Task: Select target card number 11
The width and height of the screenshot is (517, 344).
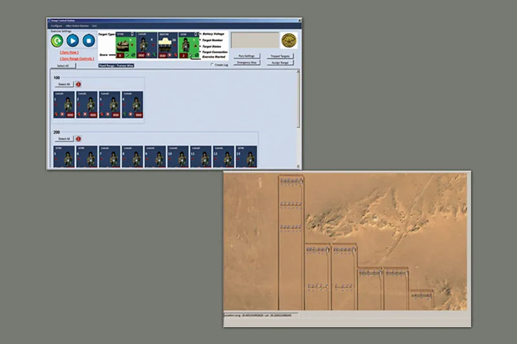Action: 200,157
